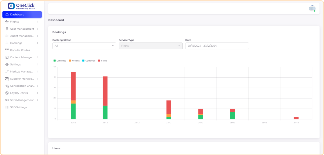Image resolution: width=324 pixels, height=155 pixels.
Task: Click the Cancellation Charges sliders icon
Action: click(x=7, y=86)
